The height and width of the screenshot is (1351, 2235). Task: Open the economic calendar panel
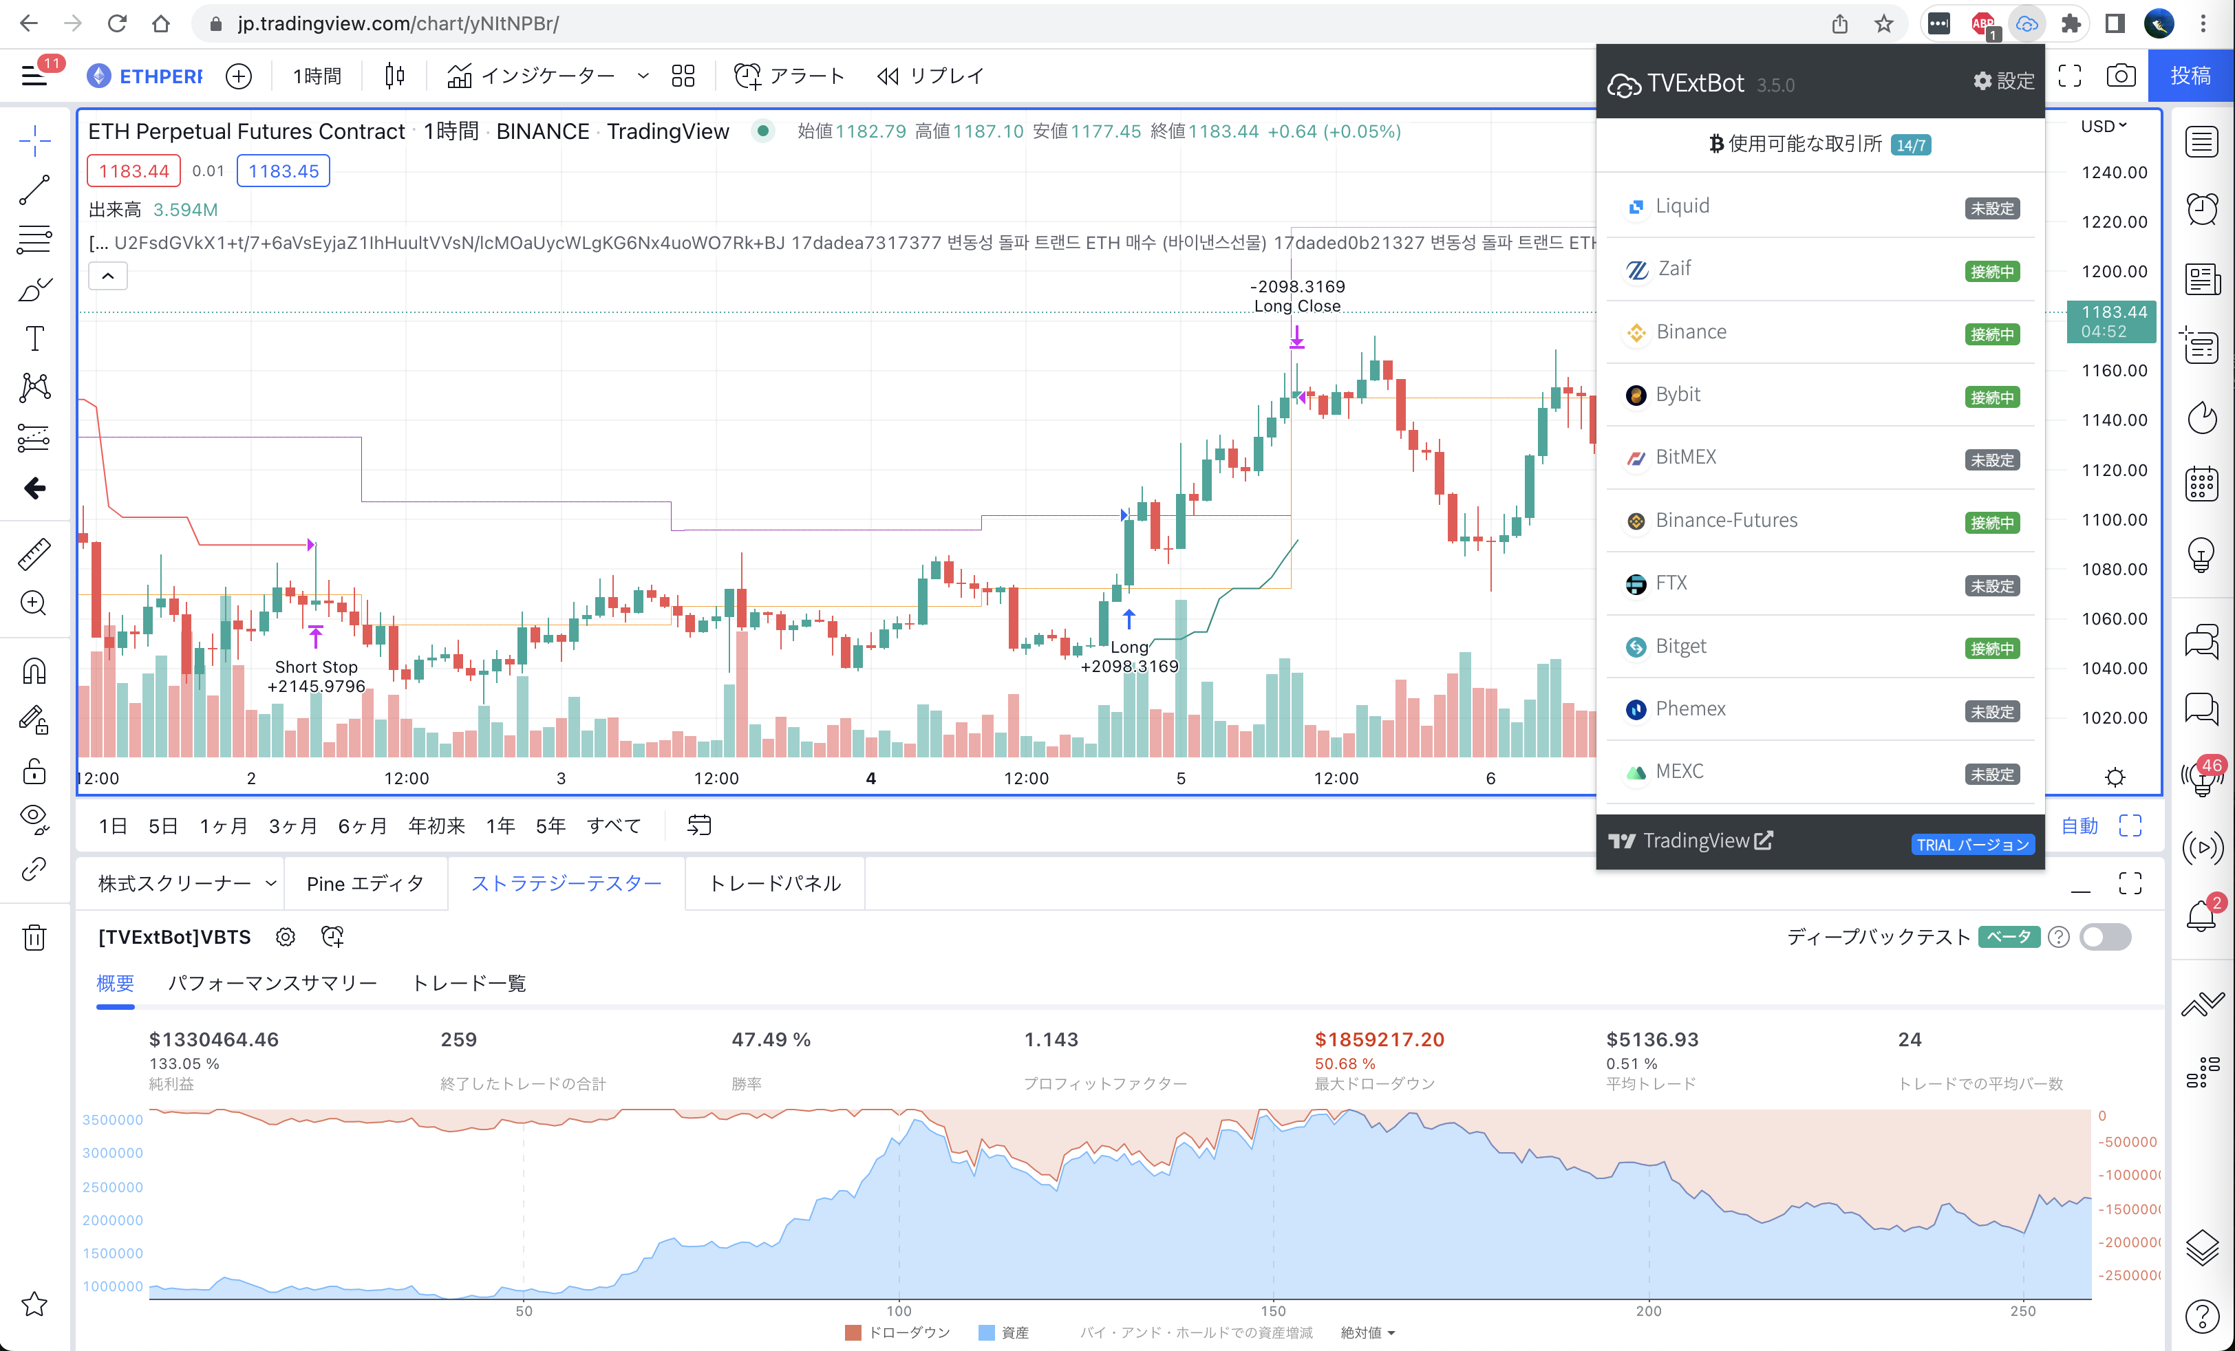click(2201, 484)
